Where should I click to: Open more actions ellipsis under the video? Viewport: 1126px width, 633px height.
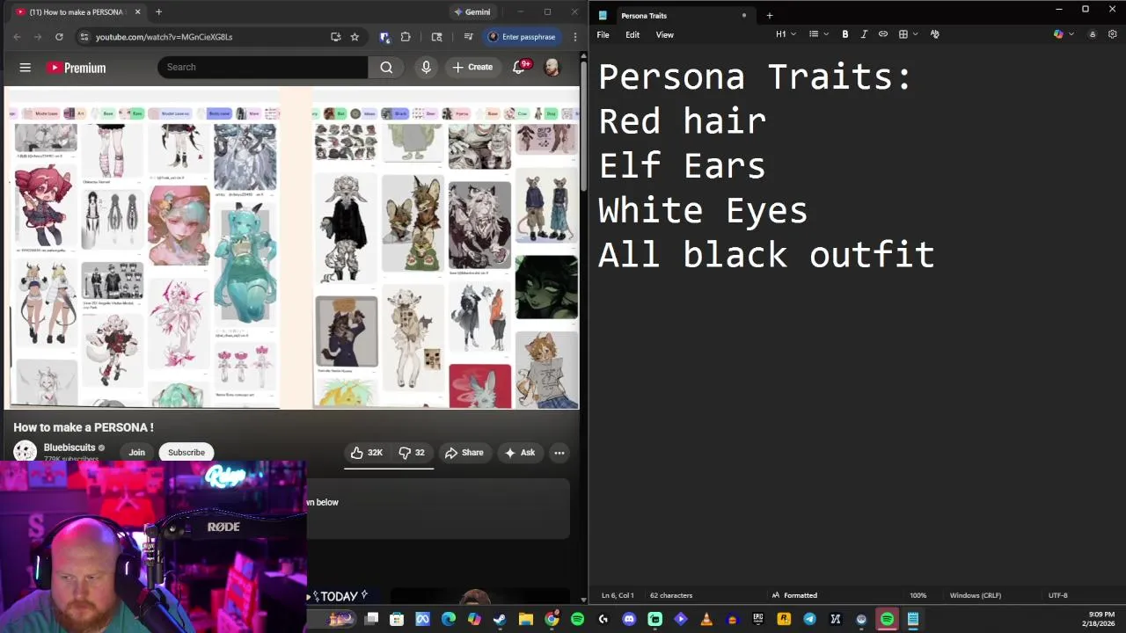pyautogui.click(x=559, y=453)
